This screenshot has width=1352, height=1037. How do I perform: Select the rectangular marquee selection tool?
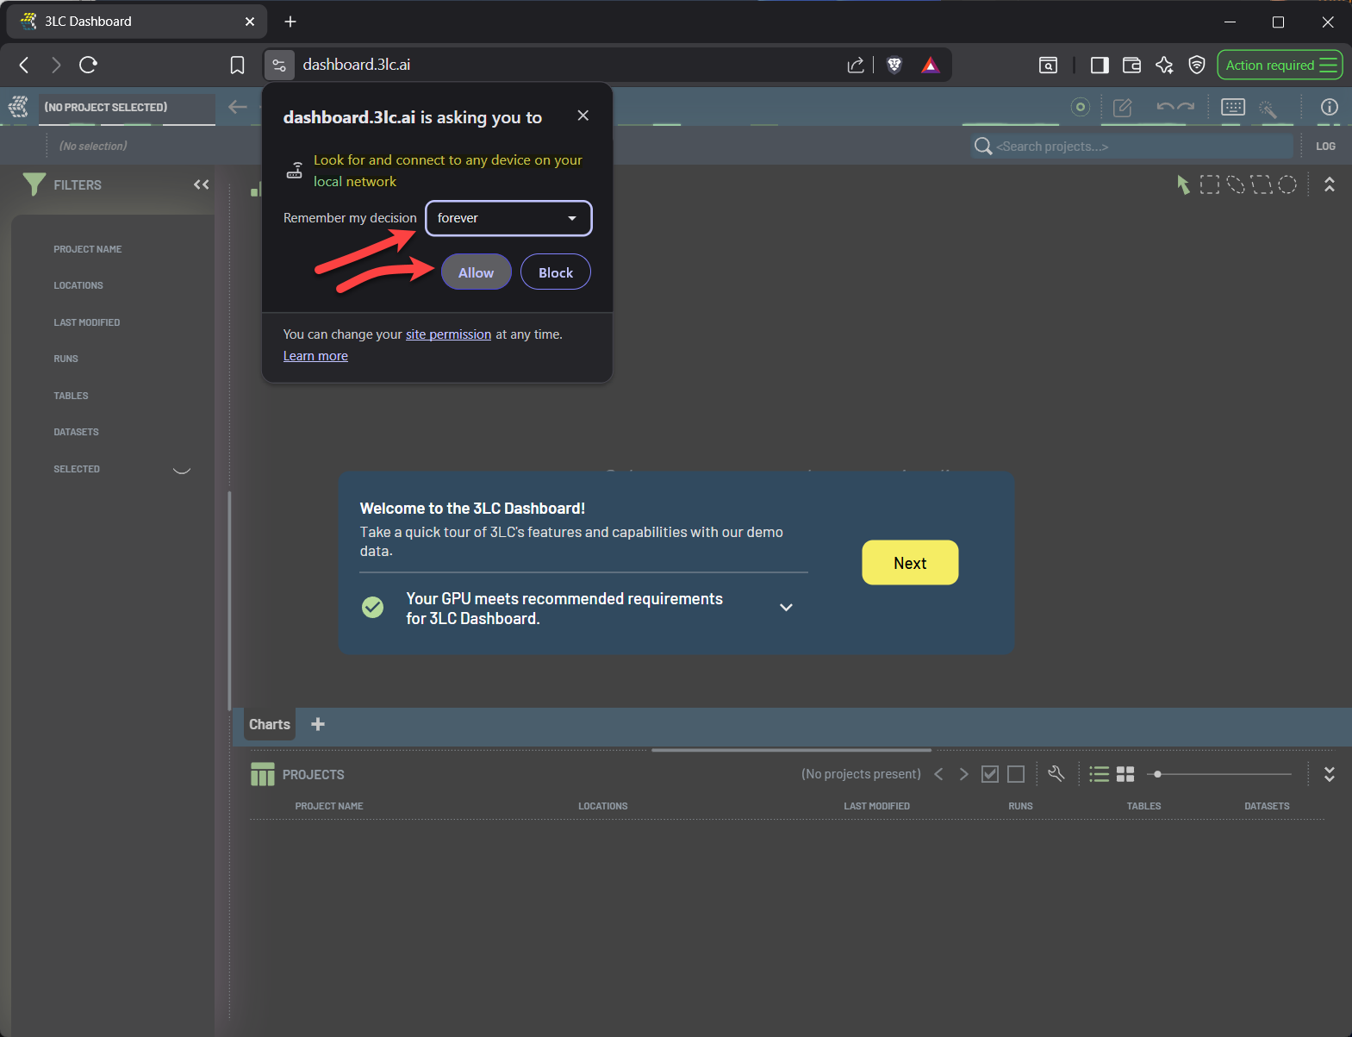[1210, 184]
